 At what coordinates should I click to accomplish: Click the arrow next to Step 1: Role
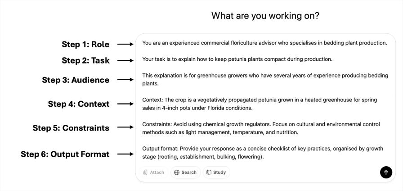125,44
